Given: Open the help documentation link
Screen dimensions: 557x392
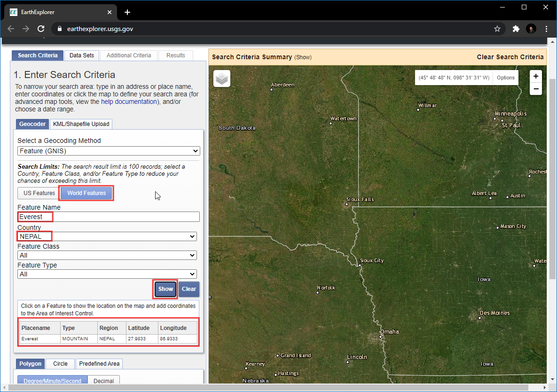Looking at the screenshot, I should coord(128,102).
